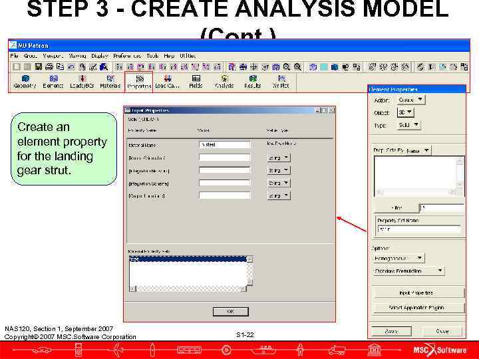Open the File menu
Viewport: 479px width, 359px height.
coord(14,56)
